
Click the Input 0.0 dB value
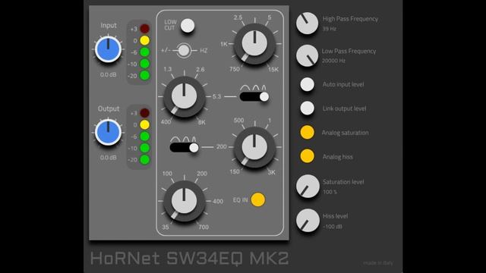108,74
